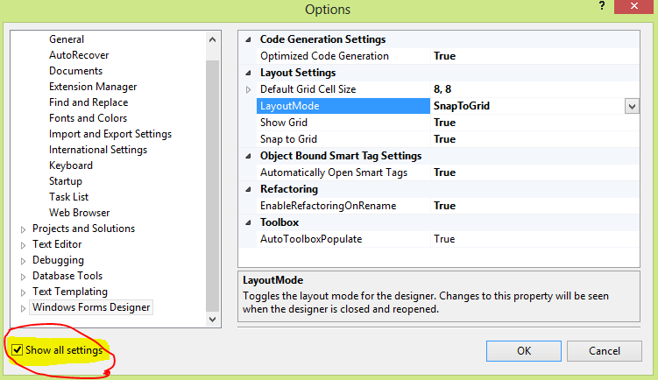The image size is (658, 380).
Task: Open International Settings page
Action: pos(98,150)
